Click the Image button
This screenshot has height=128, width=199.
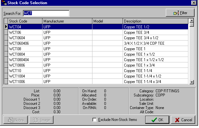coord(41,120)
